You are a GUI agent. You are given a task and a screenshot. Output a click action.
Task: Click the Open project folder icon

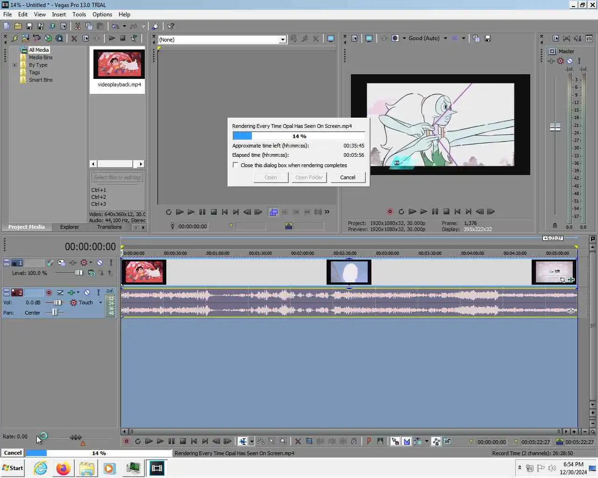(x=18, y=26)
